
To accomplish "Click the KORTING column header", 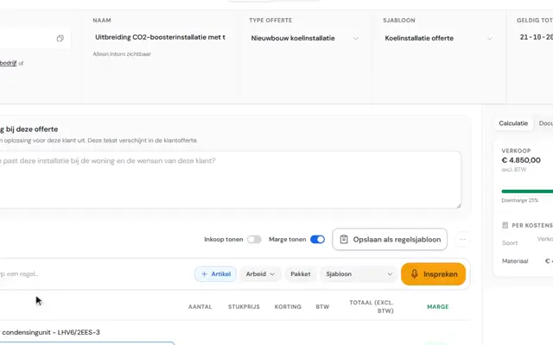I will [288, 307].
